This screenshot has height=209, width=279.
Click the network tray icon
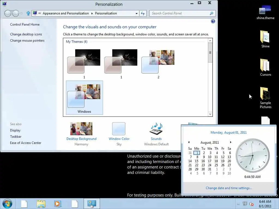pyautogui.click(x=245, y=204)
